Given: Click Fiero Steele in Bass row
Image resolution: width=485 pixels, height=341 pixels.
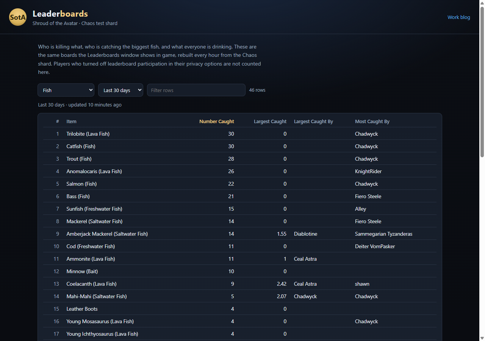Looking at the screenshot, I should click(x=368, y=196).
